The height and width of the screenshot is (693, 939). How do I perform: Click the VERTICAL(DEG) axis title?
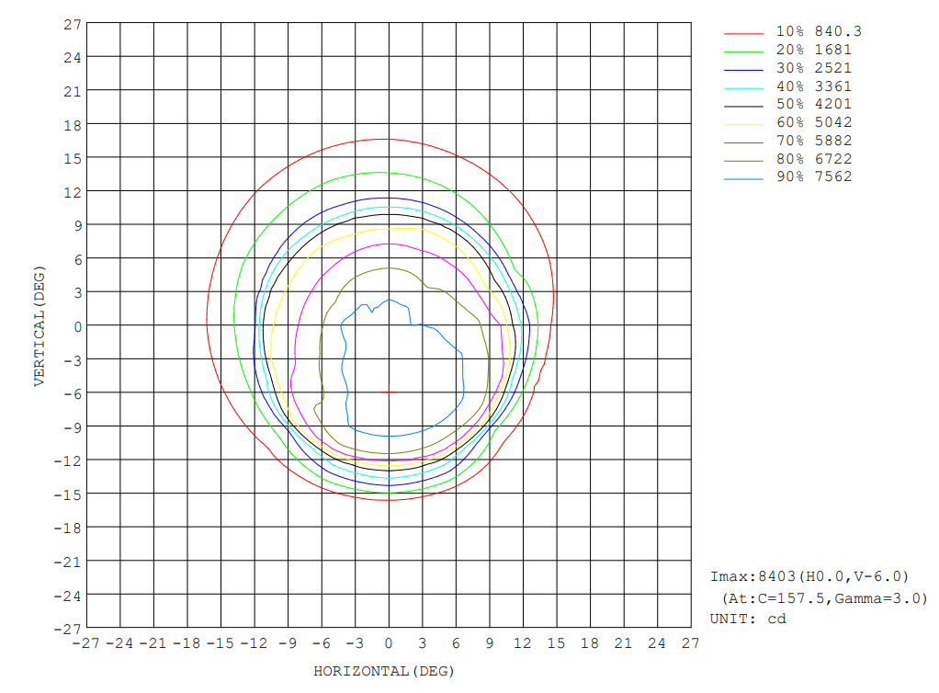pyautogui.click(x=39, y=326)
